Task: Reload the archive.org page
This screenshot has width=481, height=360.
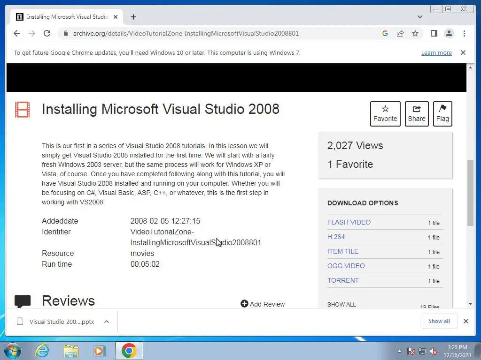Action: tap(47, 33)
